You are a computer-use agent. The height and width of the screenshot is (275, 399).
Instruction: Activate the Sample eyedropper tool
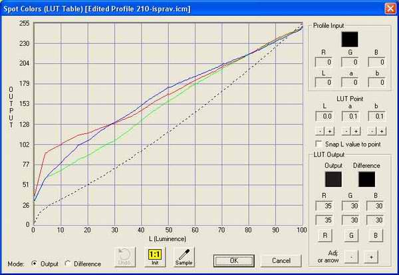tap(184, 257)
